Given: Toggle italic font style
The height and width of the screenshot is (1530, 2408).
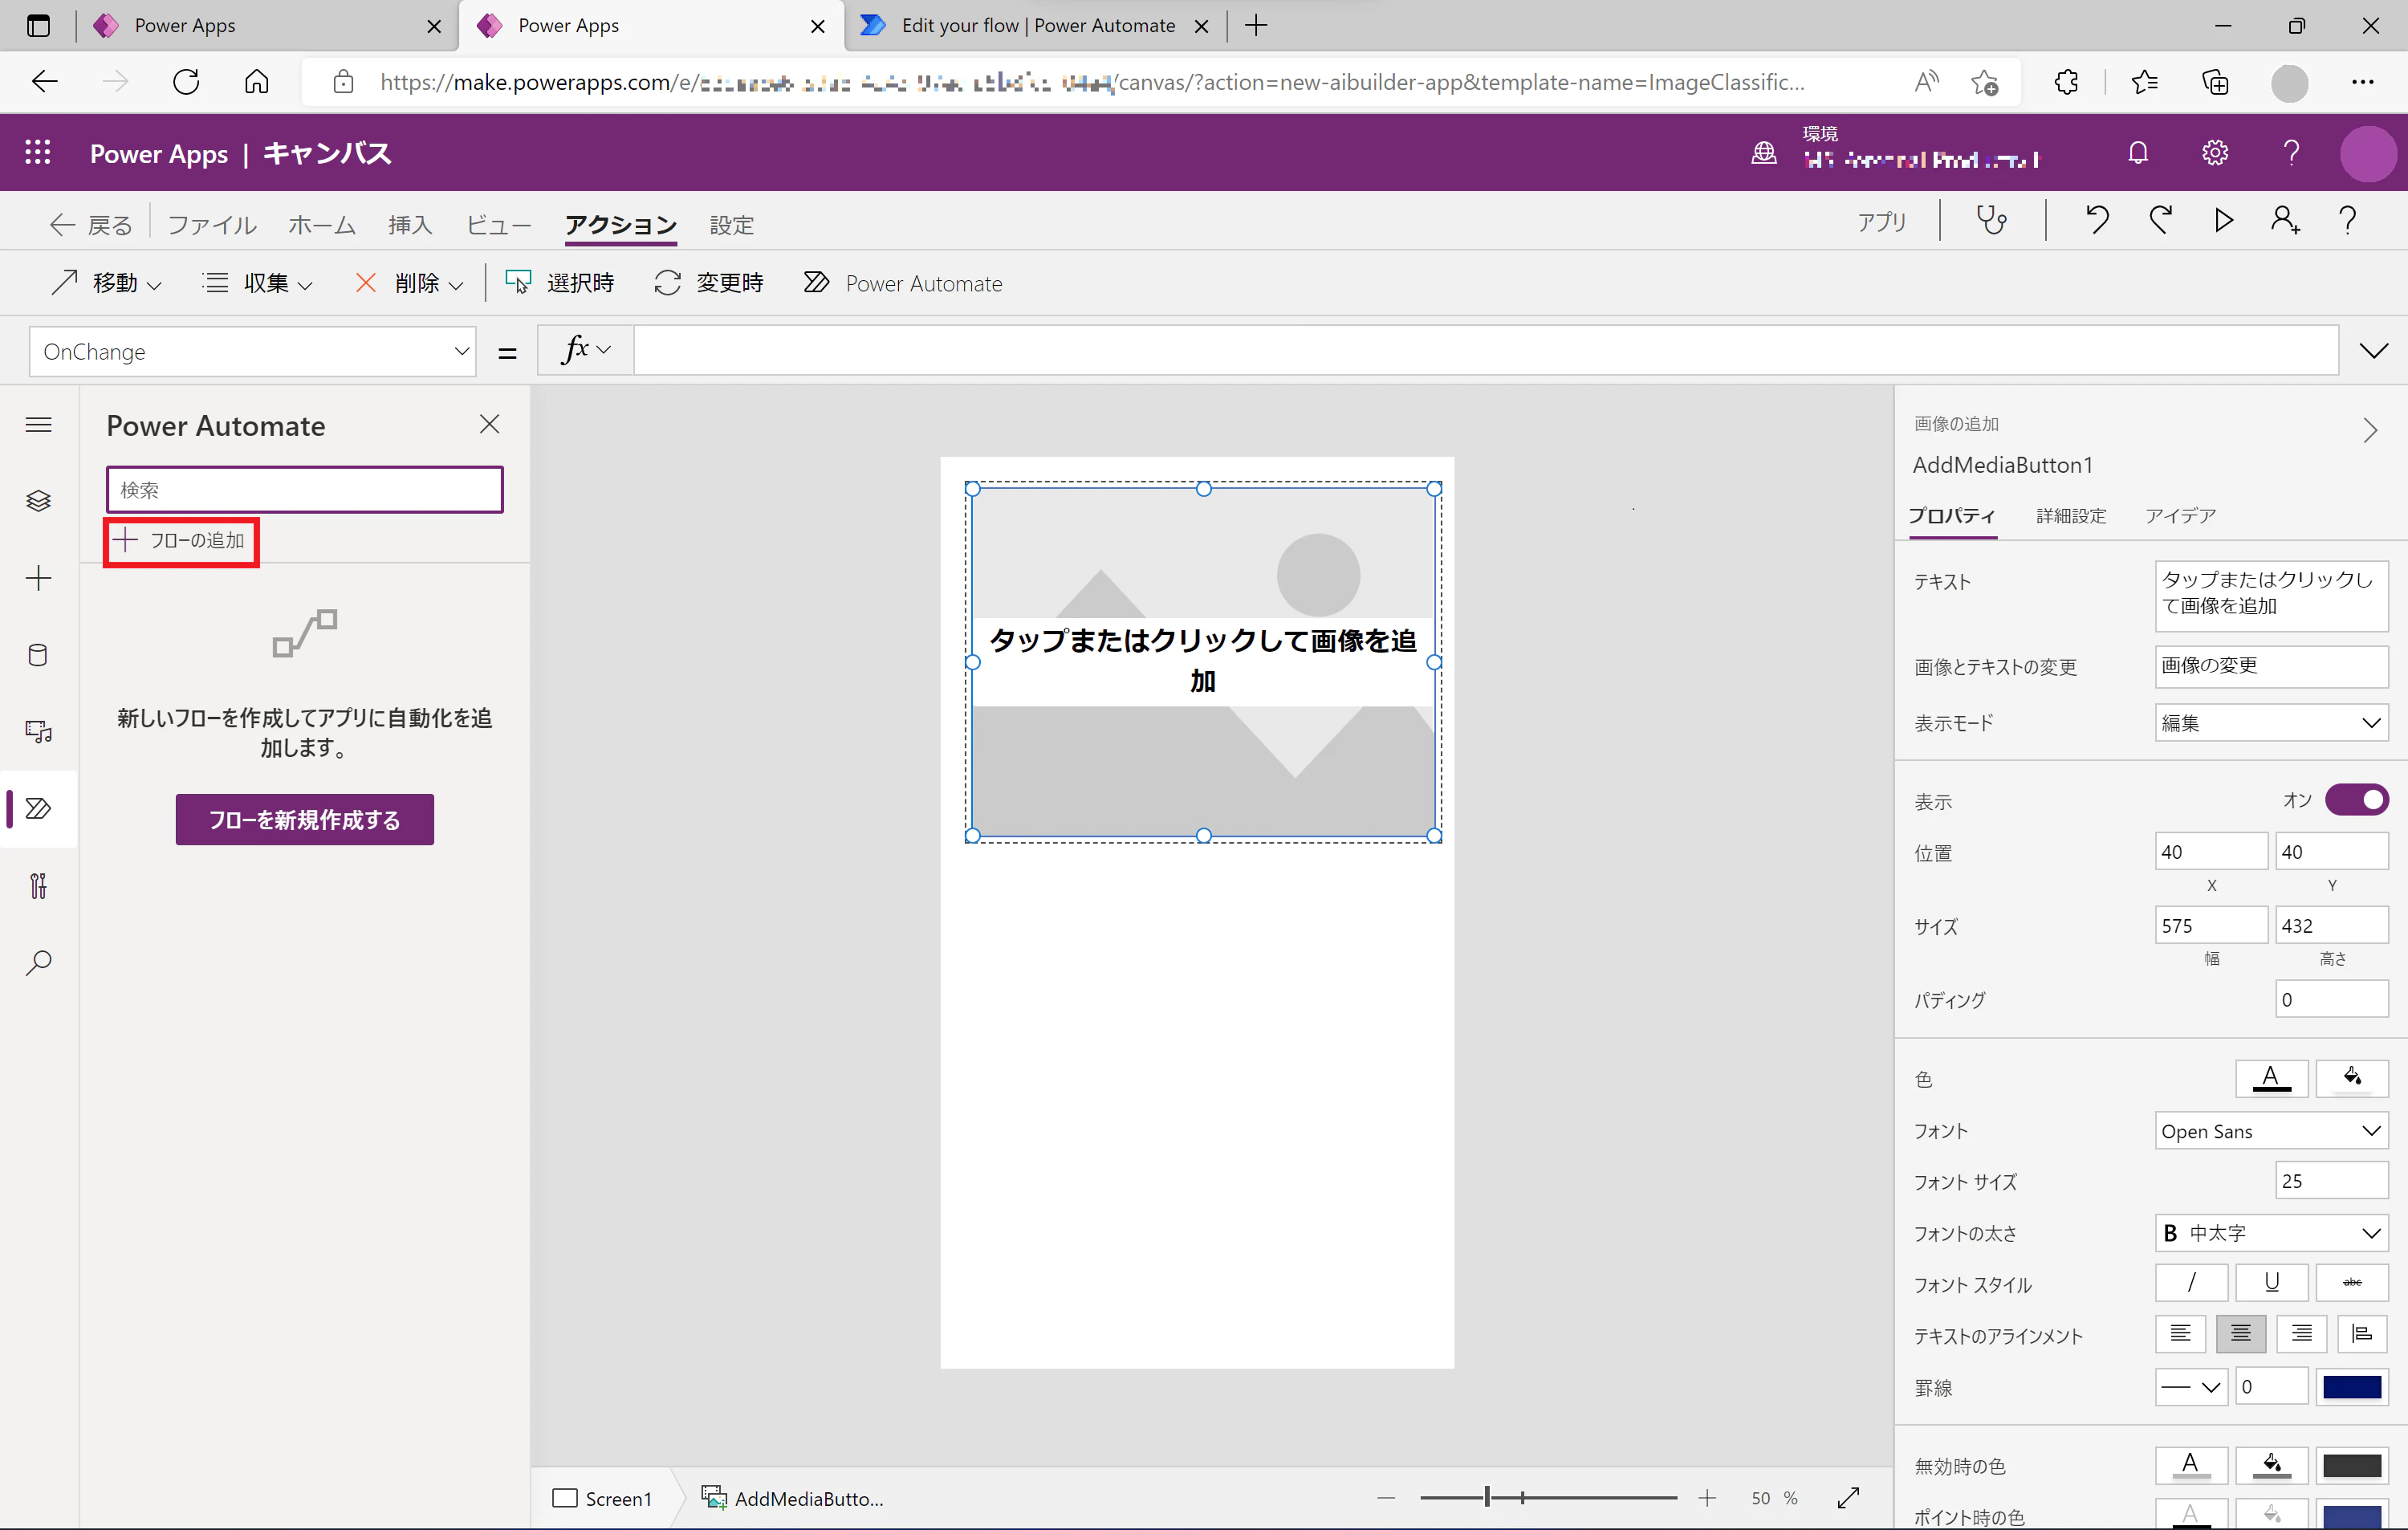Looking at the screenshot, I should [2191, 1282].
